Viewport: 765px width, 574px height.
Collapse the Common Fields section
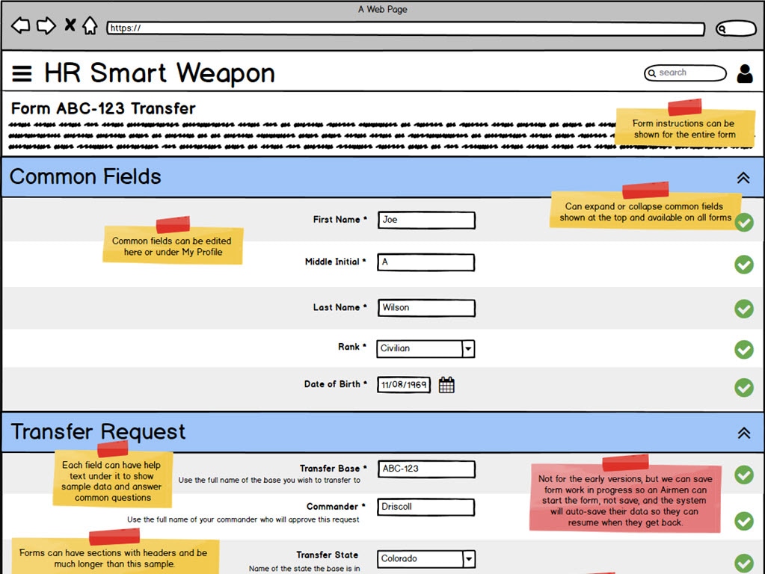pyautogui.click(x=743, y=178)
